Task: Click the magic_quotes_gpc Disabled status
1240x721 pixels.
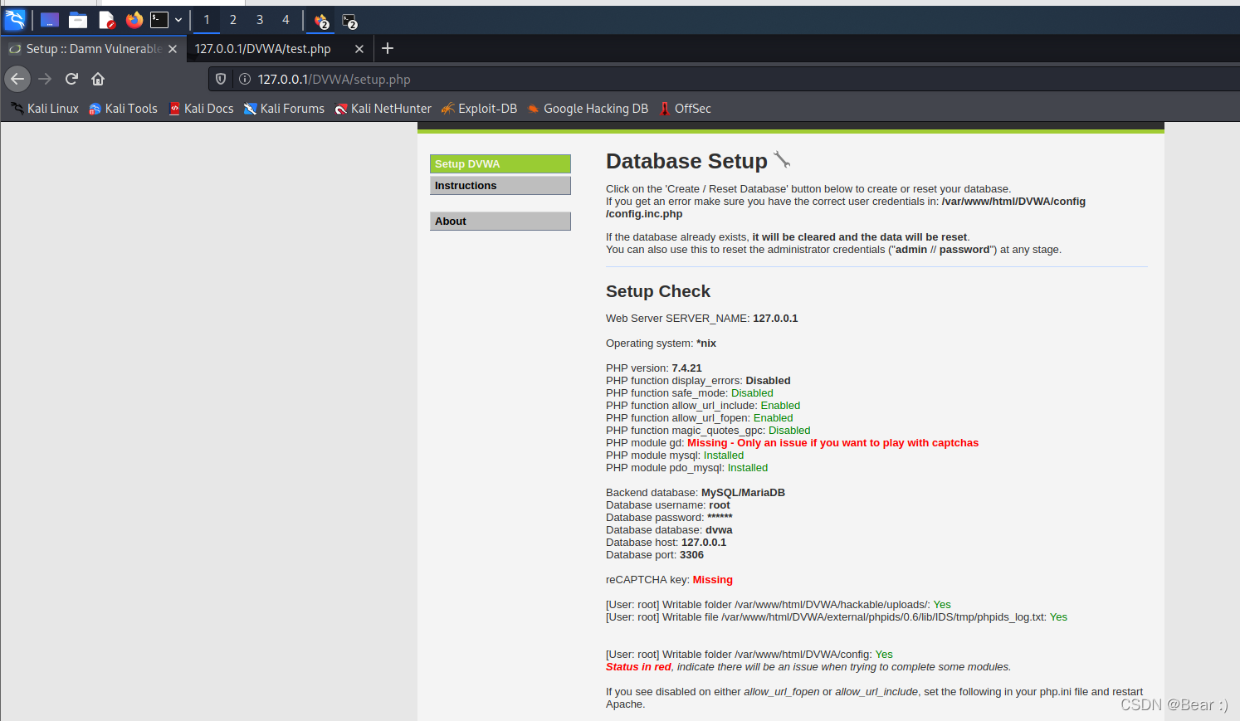Action: pos(789,431)
